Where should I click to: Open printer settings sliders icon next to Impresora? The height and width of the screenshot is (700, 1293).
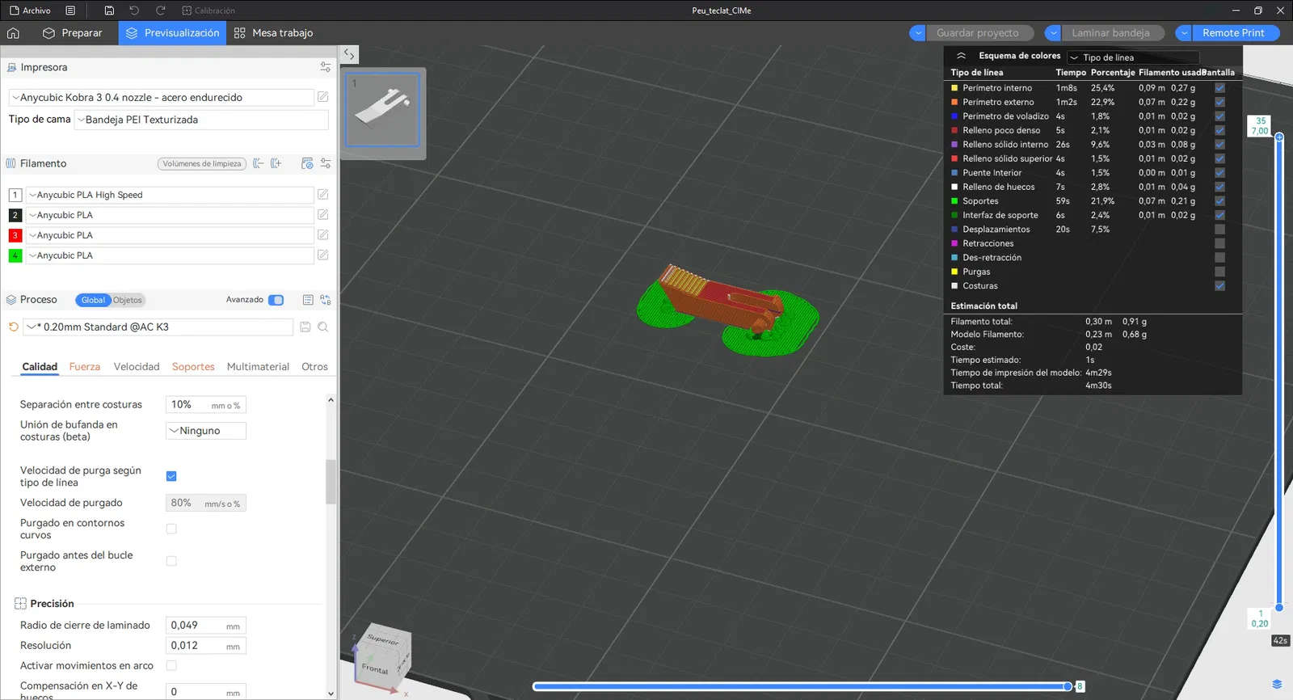pos(326,67)
